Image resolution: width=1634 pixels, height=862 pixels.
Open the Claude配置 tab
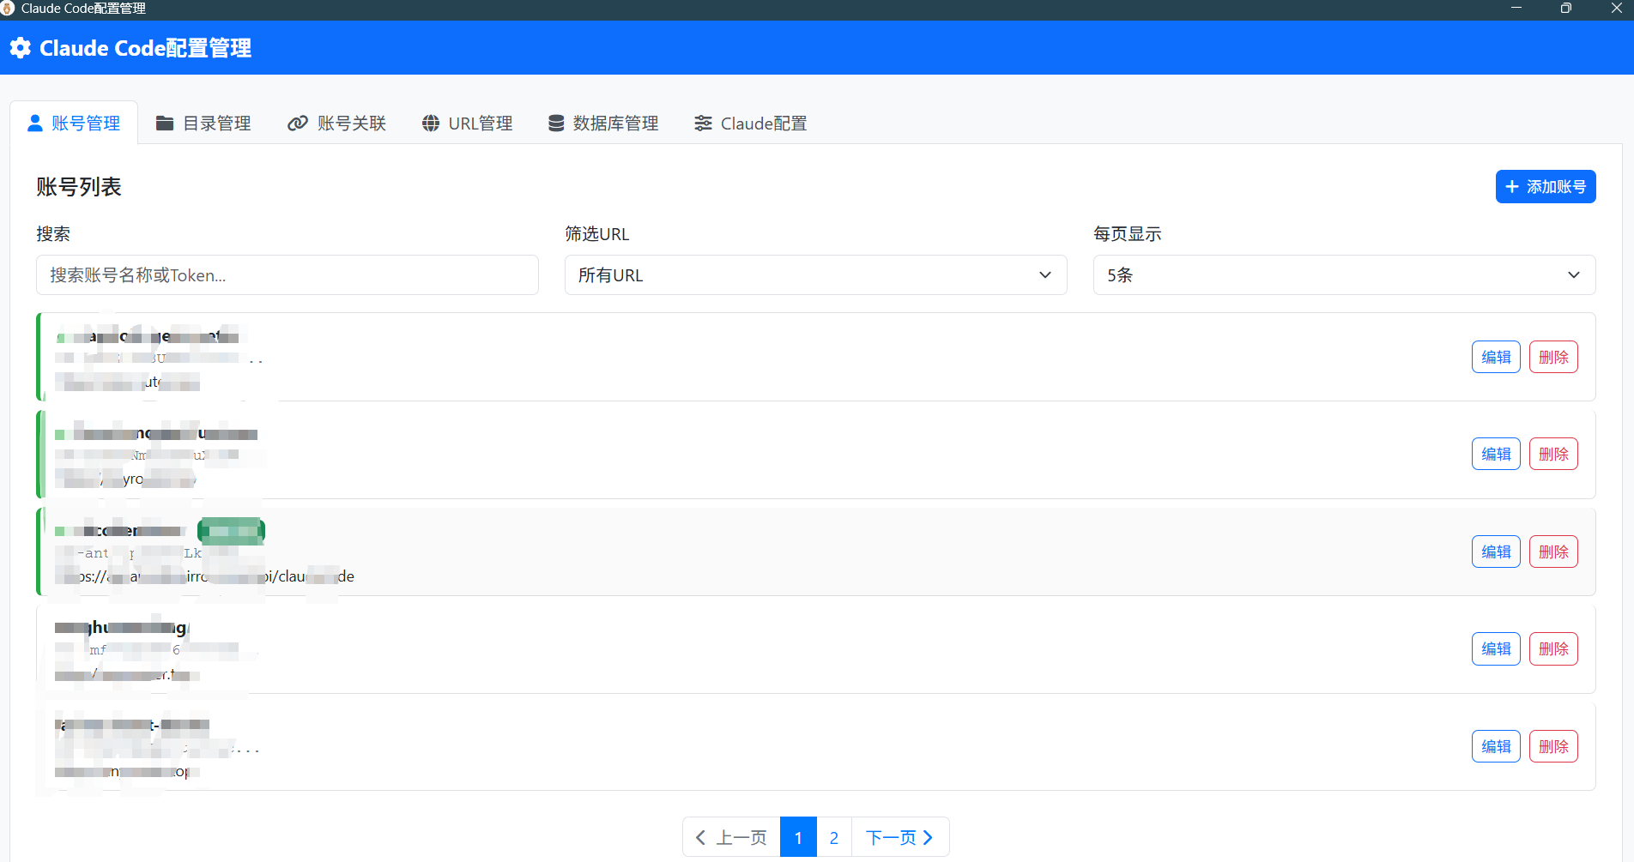[x=751, y=124]
